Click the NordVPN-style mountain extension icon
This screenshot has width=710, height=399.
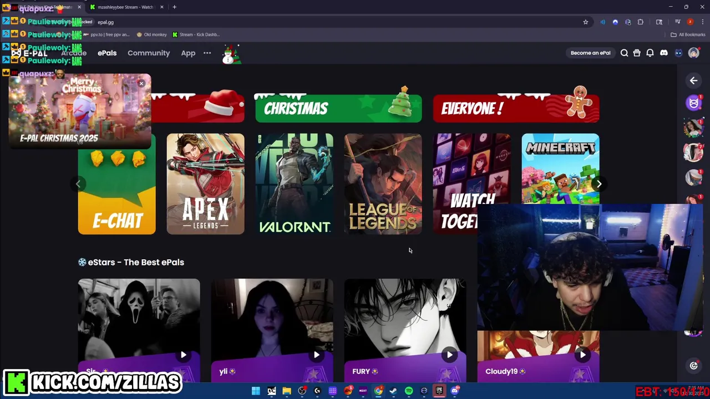pyautogui.click(x=615, y=22)
